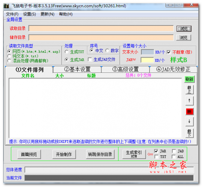Screen dimensions: 202x187
Task: Click the red 删 delete button
Action: 189,111
